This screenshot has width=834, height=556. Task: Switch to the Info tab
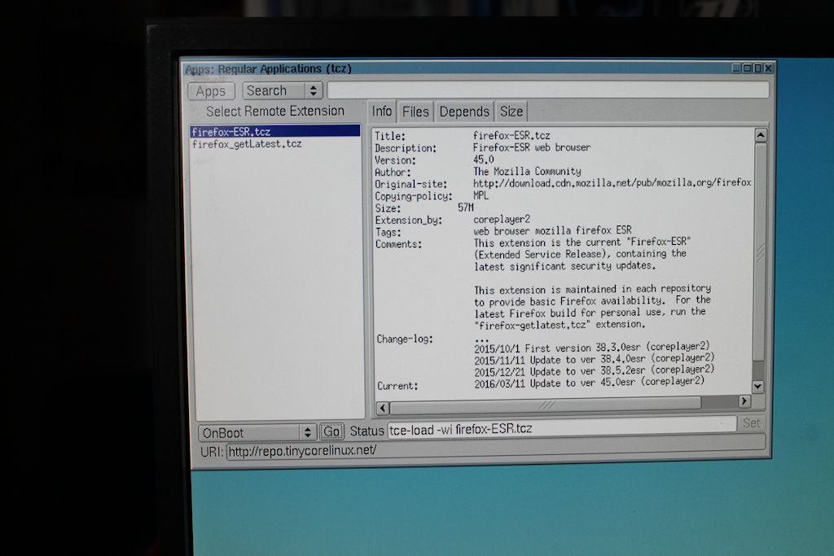click(381, 111)
